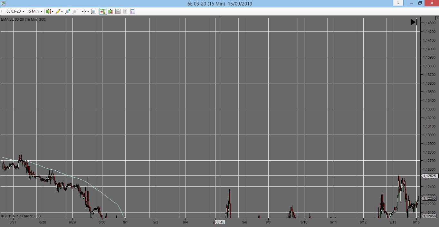Screen dimensions: 439x227
Task: Click the 1,12525 price marker on axis
Action: point(430,176)
